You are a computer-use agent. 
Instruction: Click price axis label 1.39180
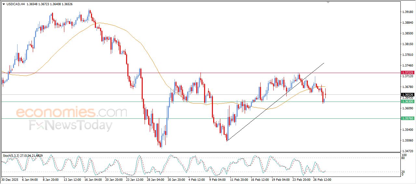pyautogui.click(x=408, y=12)
